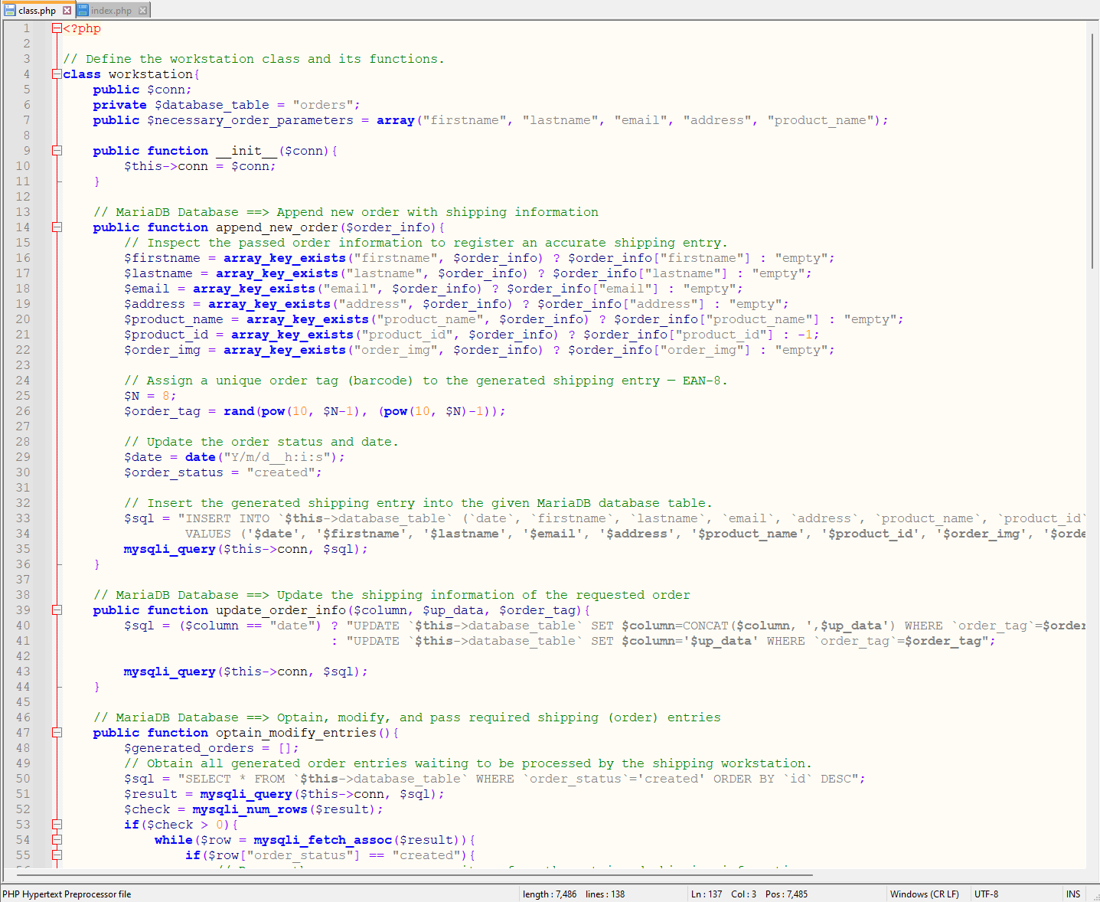
Task: Switch to the class.php tab
Action: 38,11
